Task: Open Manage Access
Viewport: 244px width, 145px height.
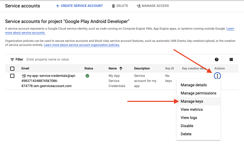Action: pos(153,6)
